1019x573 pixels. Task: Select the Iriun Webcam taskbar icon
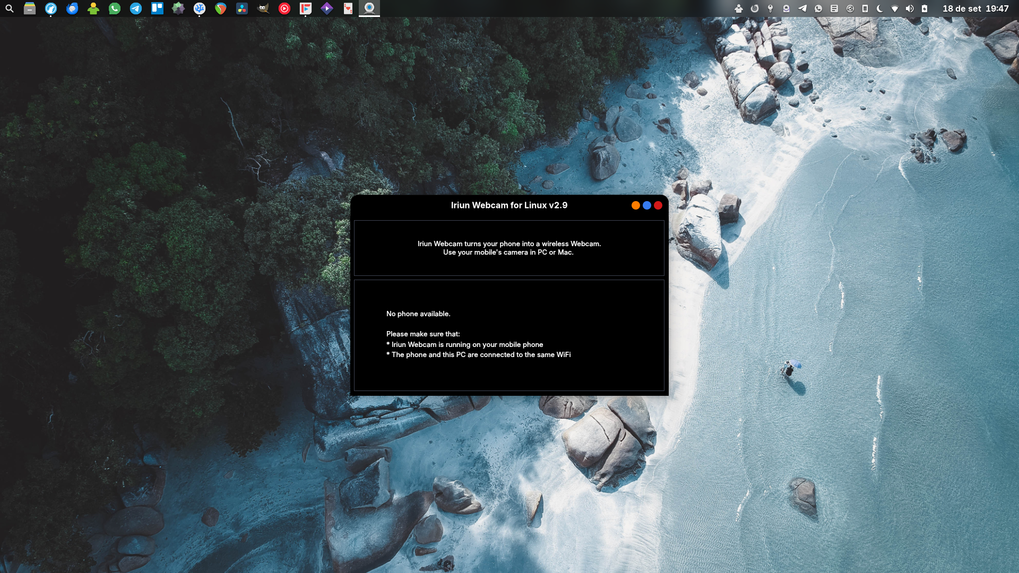click(x=369, y=8)
